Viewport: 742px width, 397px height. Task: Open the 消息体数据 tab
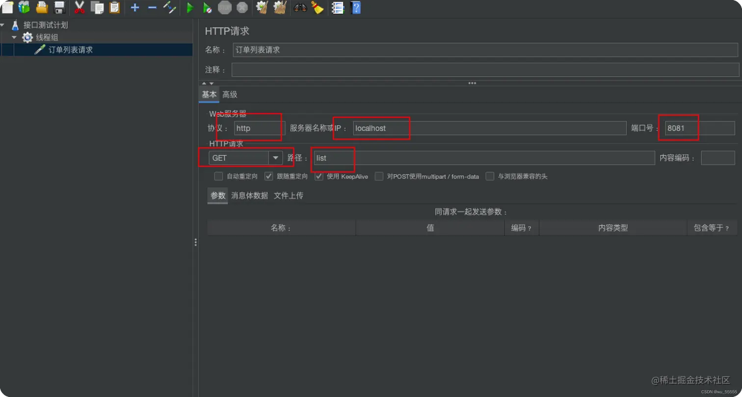point(251,195)
